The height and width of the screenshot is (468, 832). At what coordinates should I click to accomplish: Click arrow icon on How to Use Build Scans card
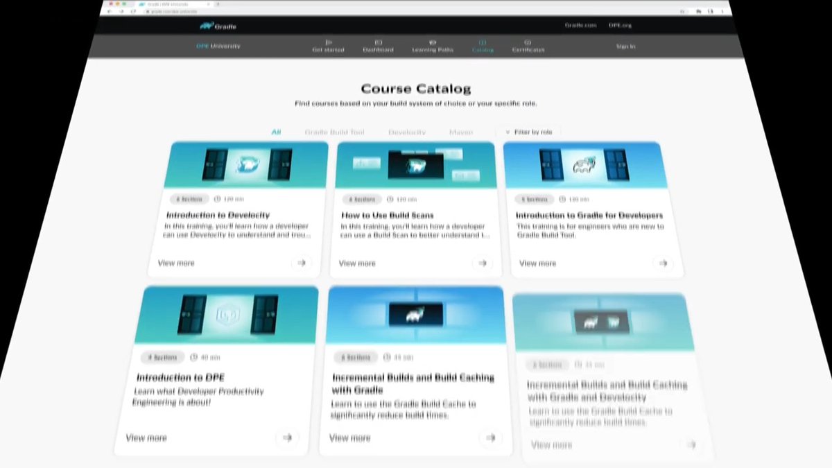pos(483,263)
